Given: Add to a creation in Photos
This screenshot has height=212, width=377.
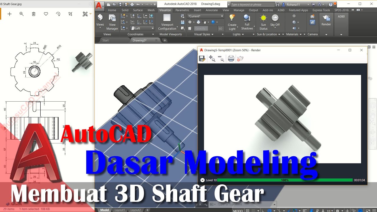Looking at the screenshot, I should tap(9, 14).
